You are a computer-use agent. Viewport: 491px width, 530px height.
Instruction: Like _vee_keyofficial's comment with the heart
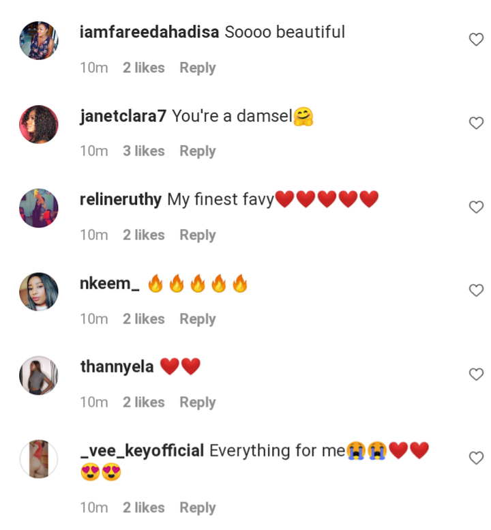coord(476,458)
